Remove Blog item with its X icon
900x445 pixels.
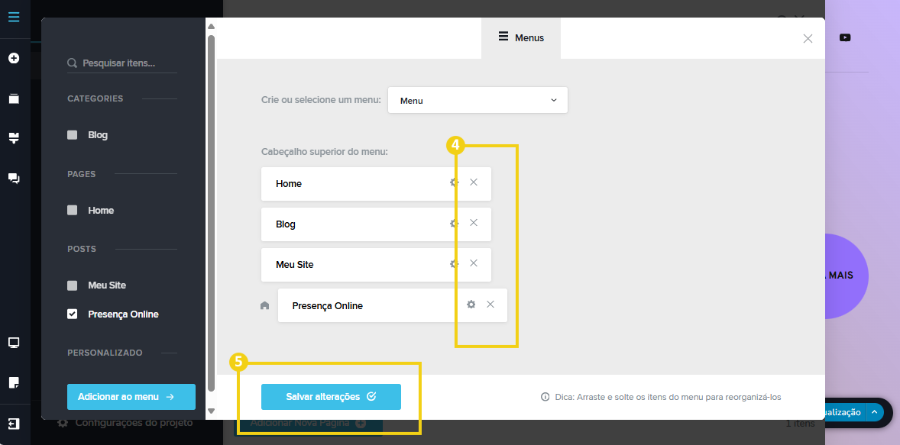[x=474, y=223]
